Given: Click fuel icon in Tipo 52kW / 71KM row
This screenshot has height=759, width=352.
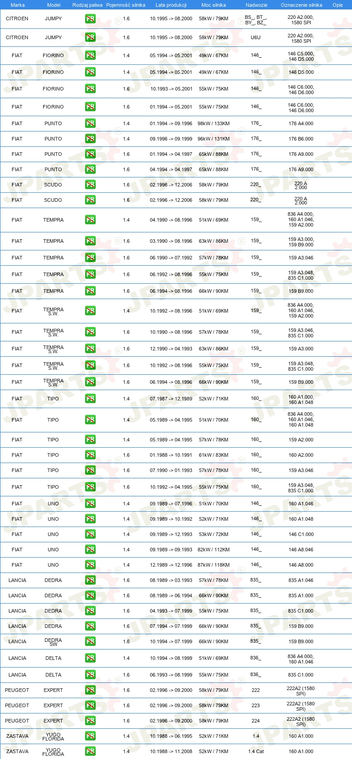Looking at the screenshot, I should [x=90, y=399].
